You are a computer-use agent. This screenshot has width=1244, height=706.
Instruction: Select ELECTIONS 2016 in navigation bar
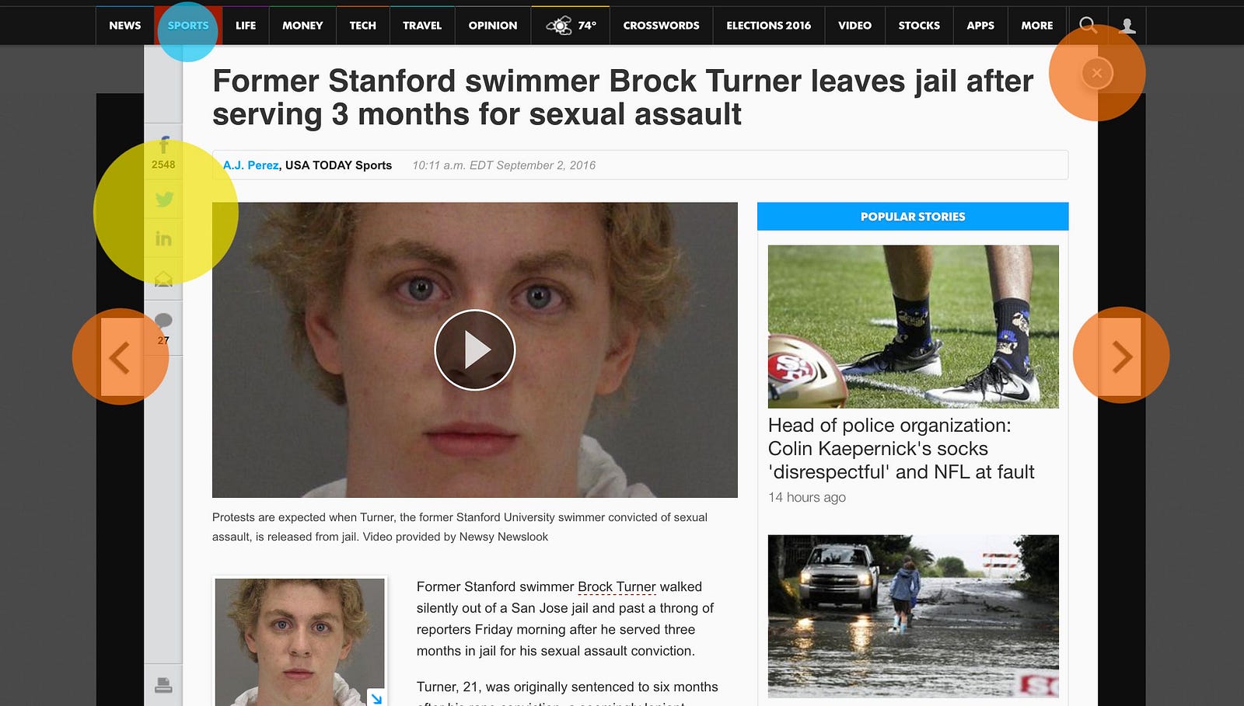[768, 26]
